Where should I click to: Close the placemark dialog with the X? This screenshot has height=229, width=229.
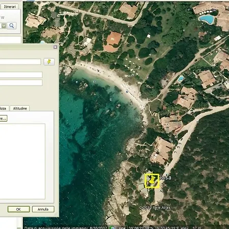55,47
